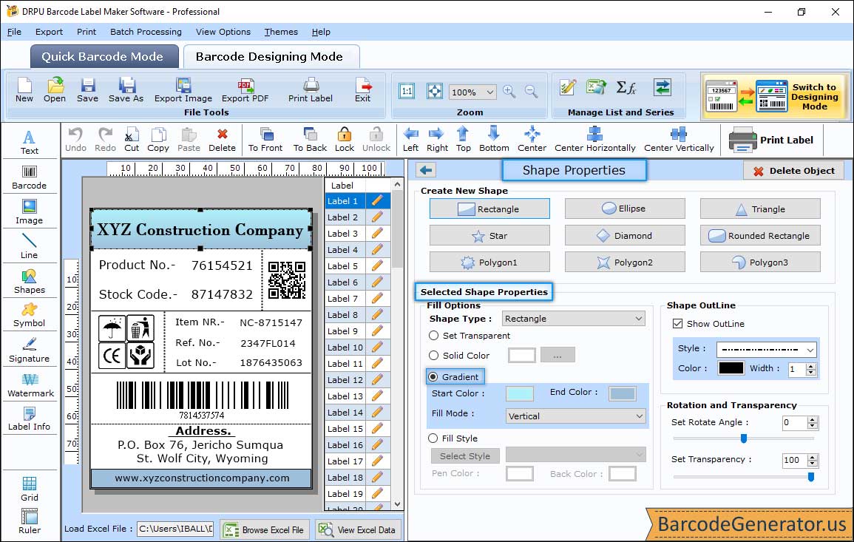Click the zoom out magnifier

coord(531,92)
